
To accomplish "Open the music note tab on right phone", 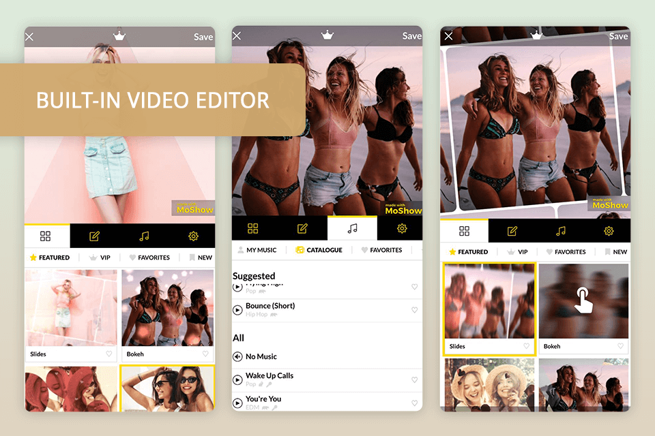I will pos(561,231).
